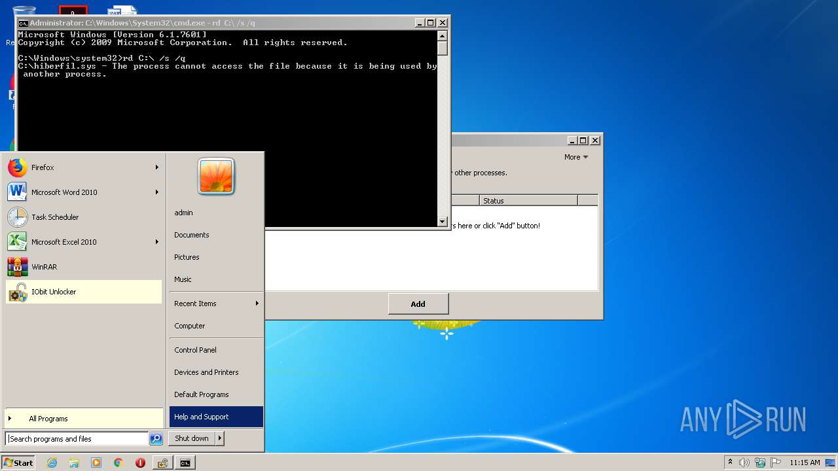The width and height of the screenshot is (838, 471).
Task: Open Control Panel from the Start menu
Action: click(216, 350)
